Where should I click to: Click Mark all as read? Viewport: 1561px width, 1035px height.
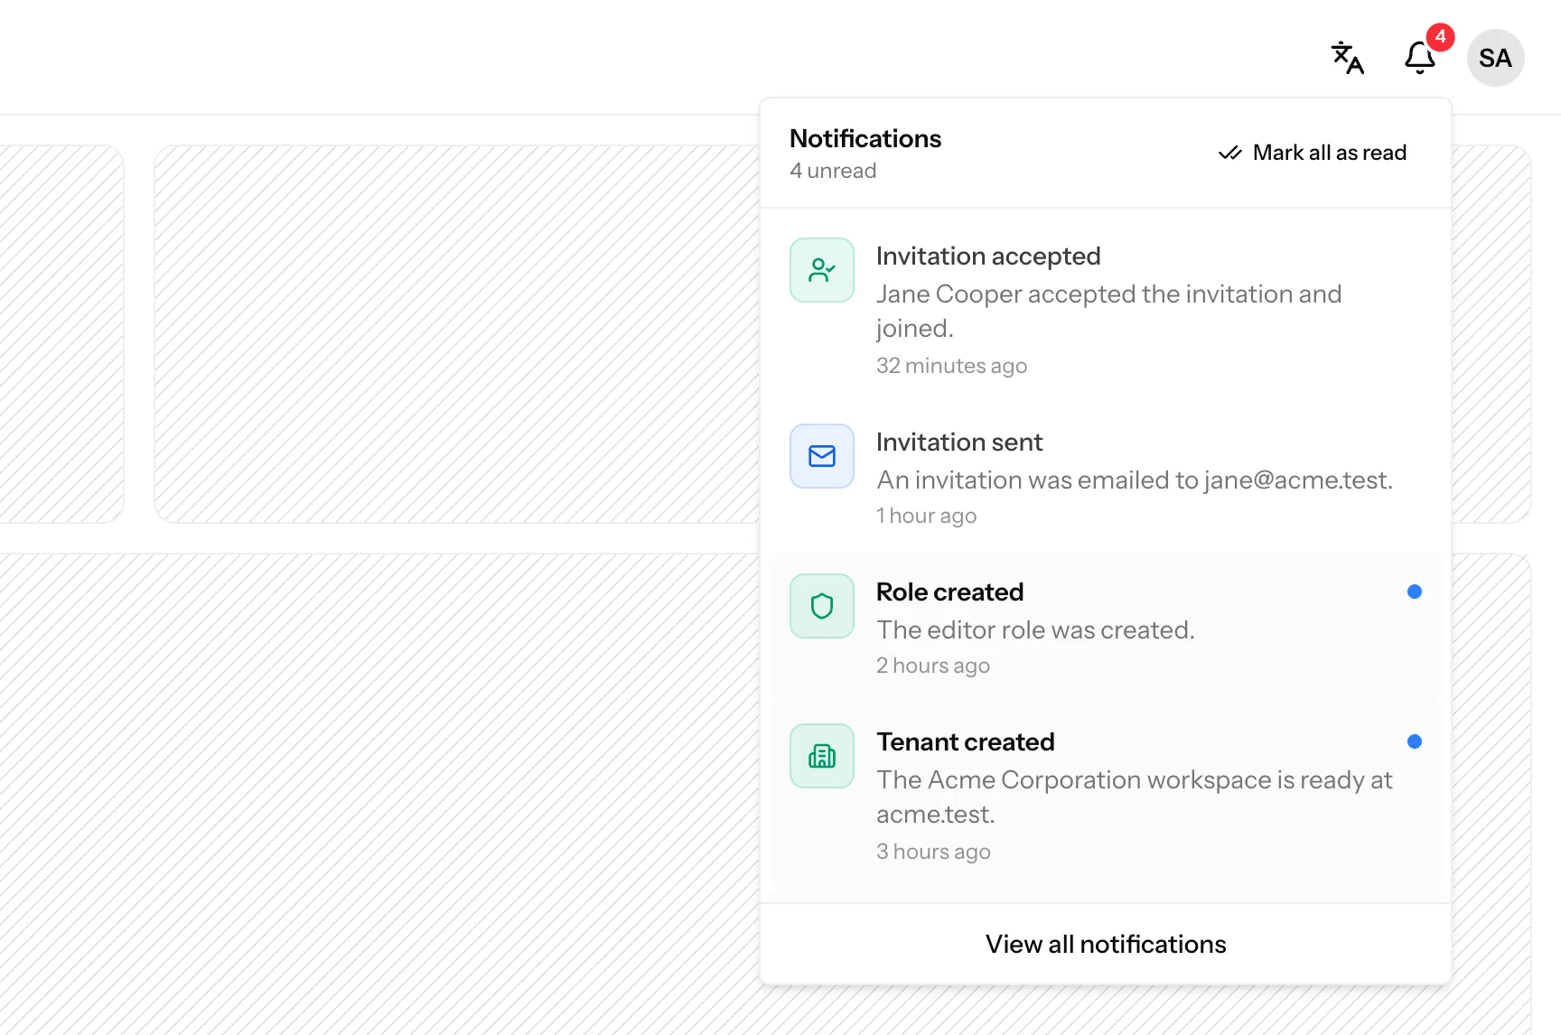click(x=1313, y=153)
